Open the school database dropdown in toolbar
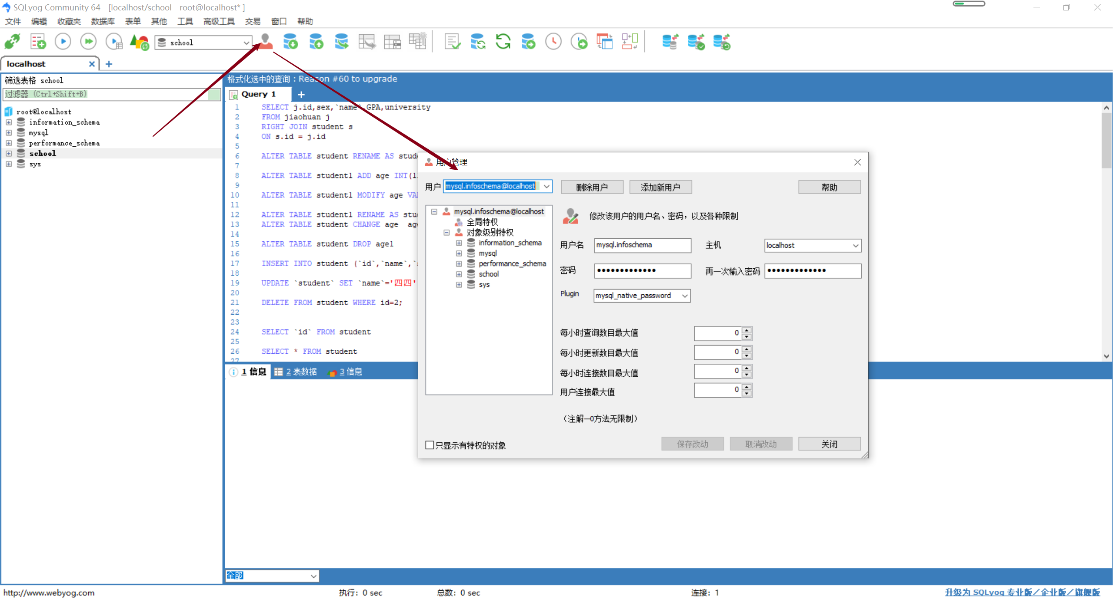This screenshot has height=599, width=1113. (x=246, y=43)
